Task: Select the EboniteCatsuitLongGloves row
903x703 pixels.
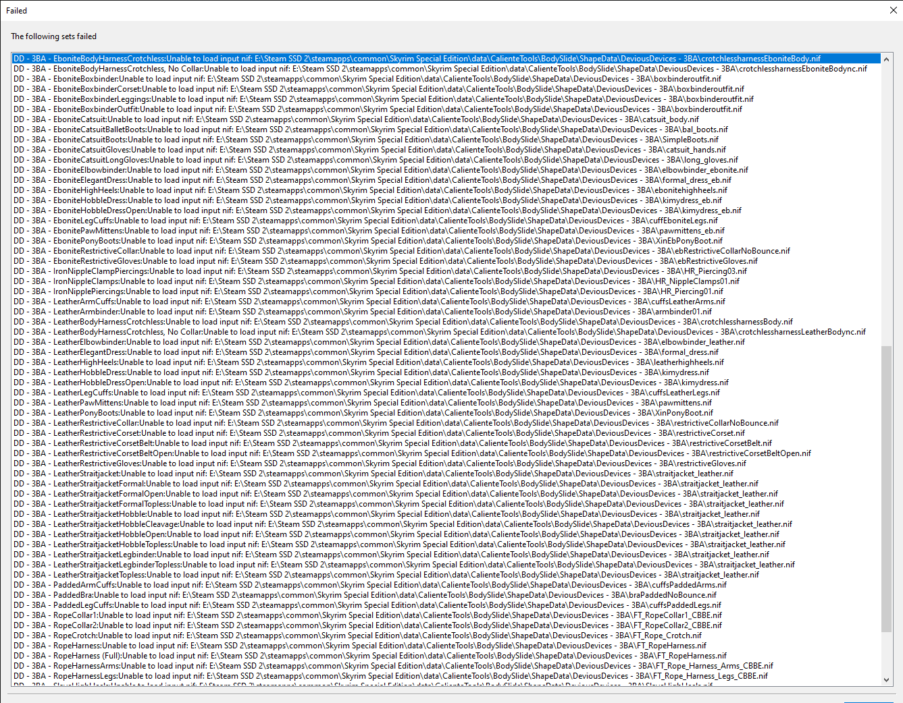Action: click(446, 160)
